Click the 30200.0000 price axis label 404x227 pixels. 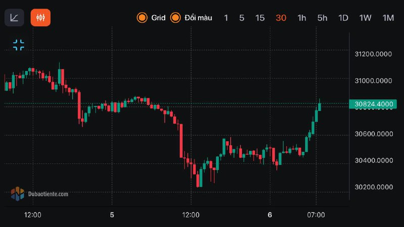[374, 187]
